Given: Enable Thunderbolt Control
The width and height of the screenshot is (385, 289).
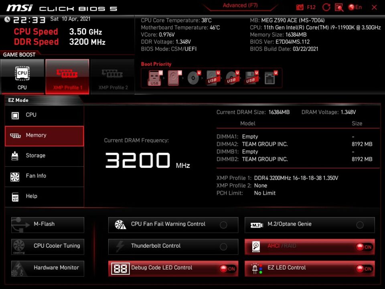Looking at the screenshot, I should click(x=223, y=246).
